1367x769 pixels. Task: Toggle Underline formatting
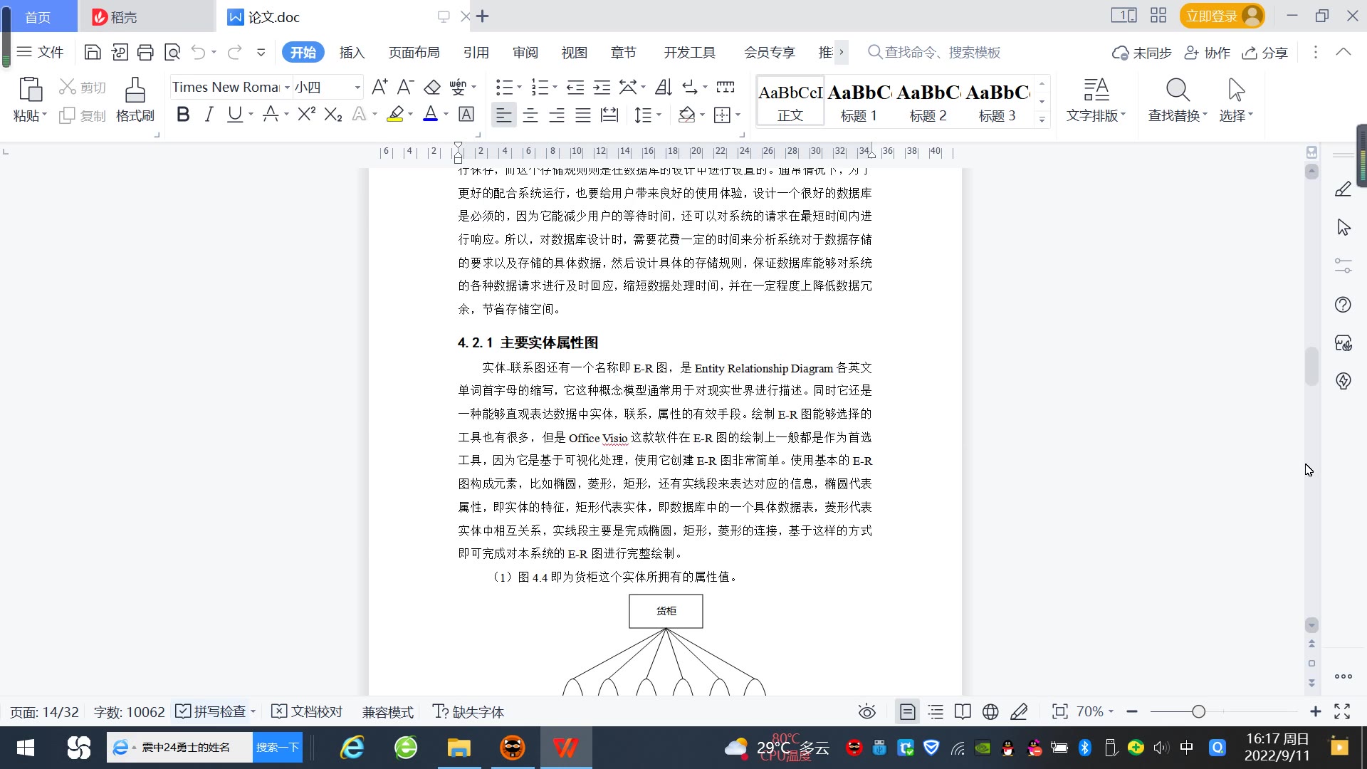click(234, 114)
